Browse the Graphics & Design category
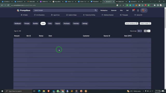 (x=72, y=15)
